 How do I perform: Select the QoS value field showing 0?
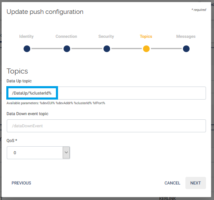pyautogui.click(x=38, y=153)
